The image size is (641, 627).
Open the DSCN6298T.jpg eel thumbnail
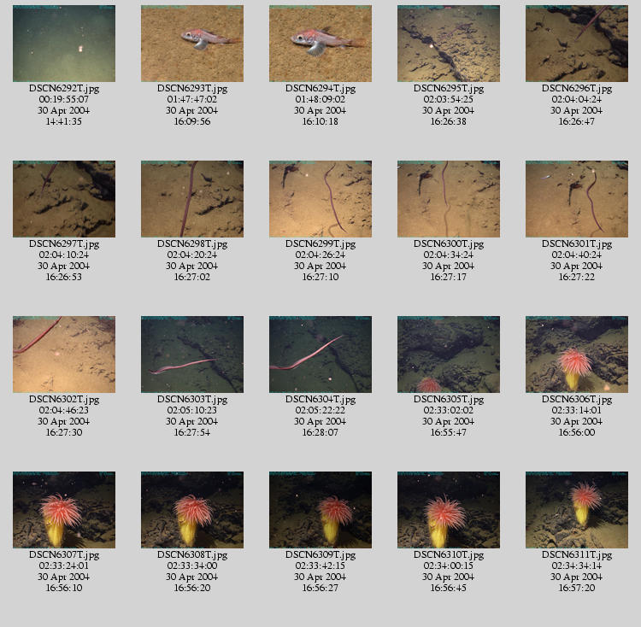point(192,199)
